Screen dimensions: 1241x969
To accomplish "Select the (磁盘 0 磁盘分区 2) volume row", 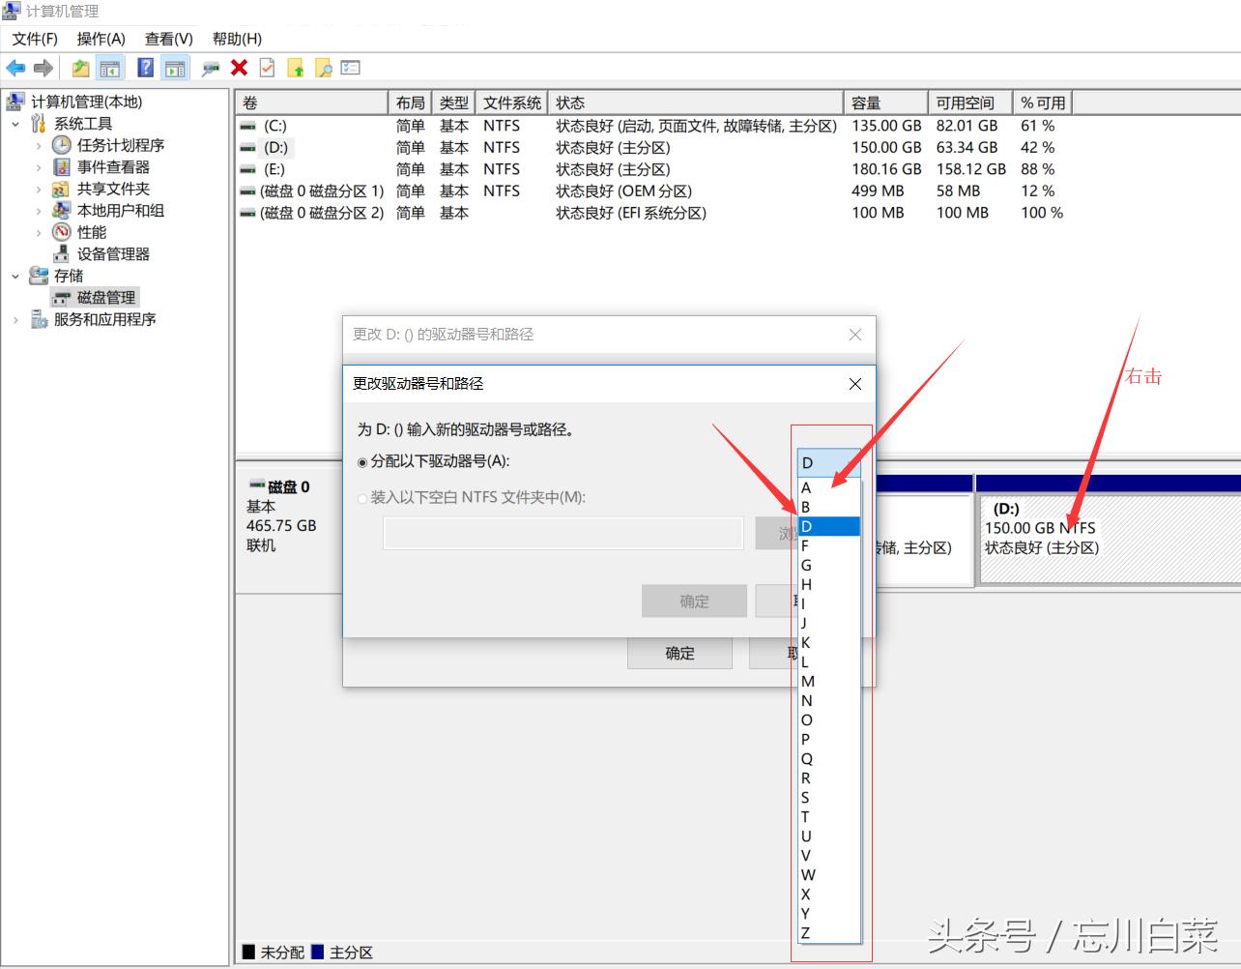I will pyautogui.click(x=651, y=213).
